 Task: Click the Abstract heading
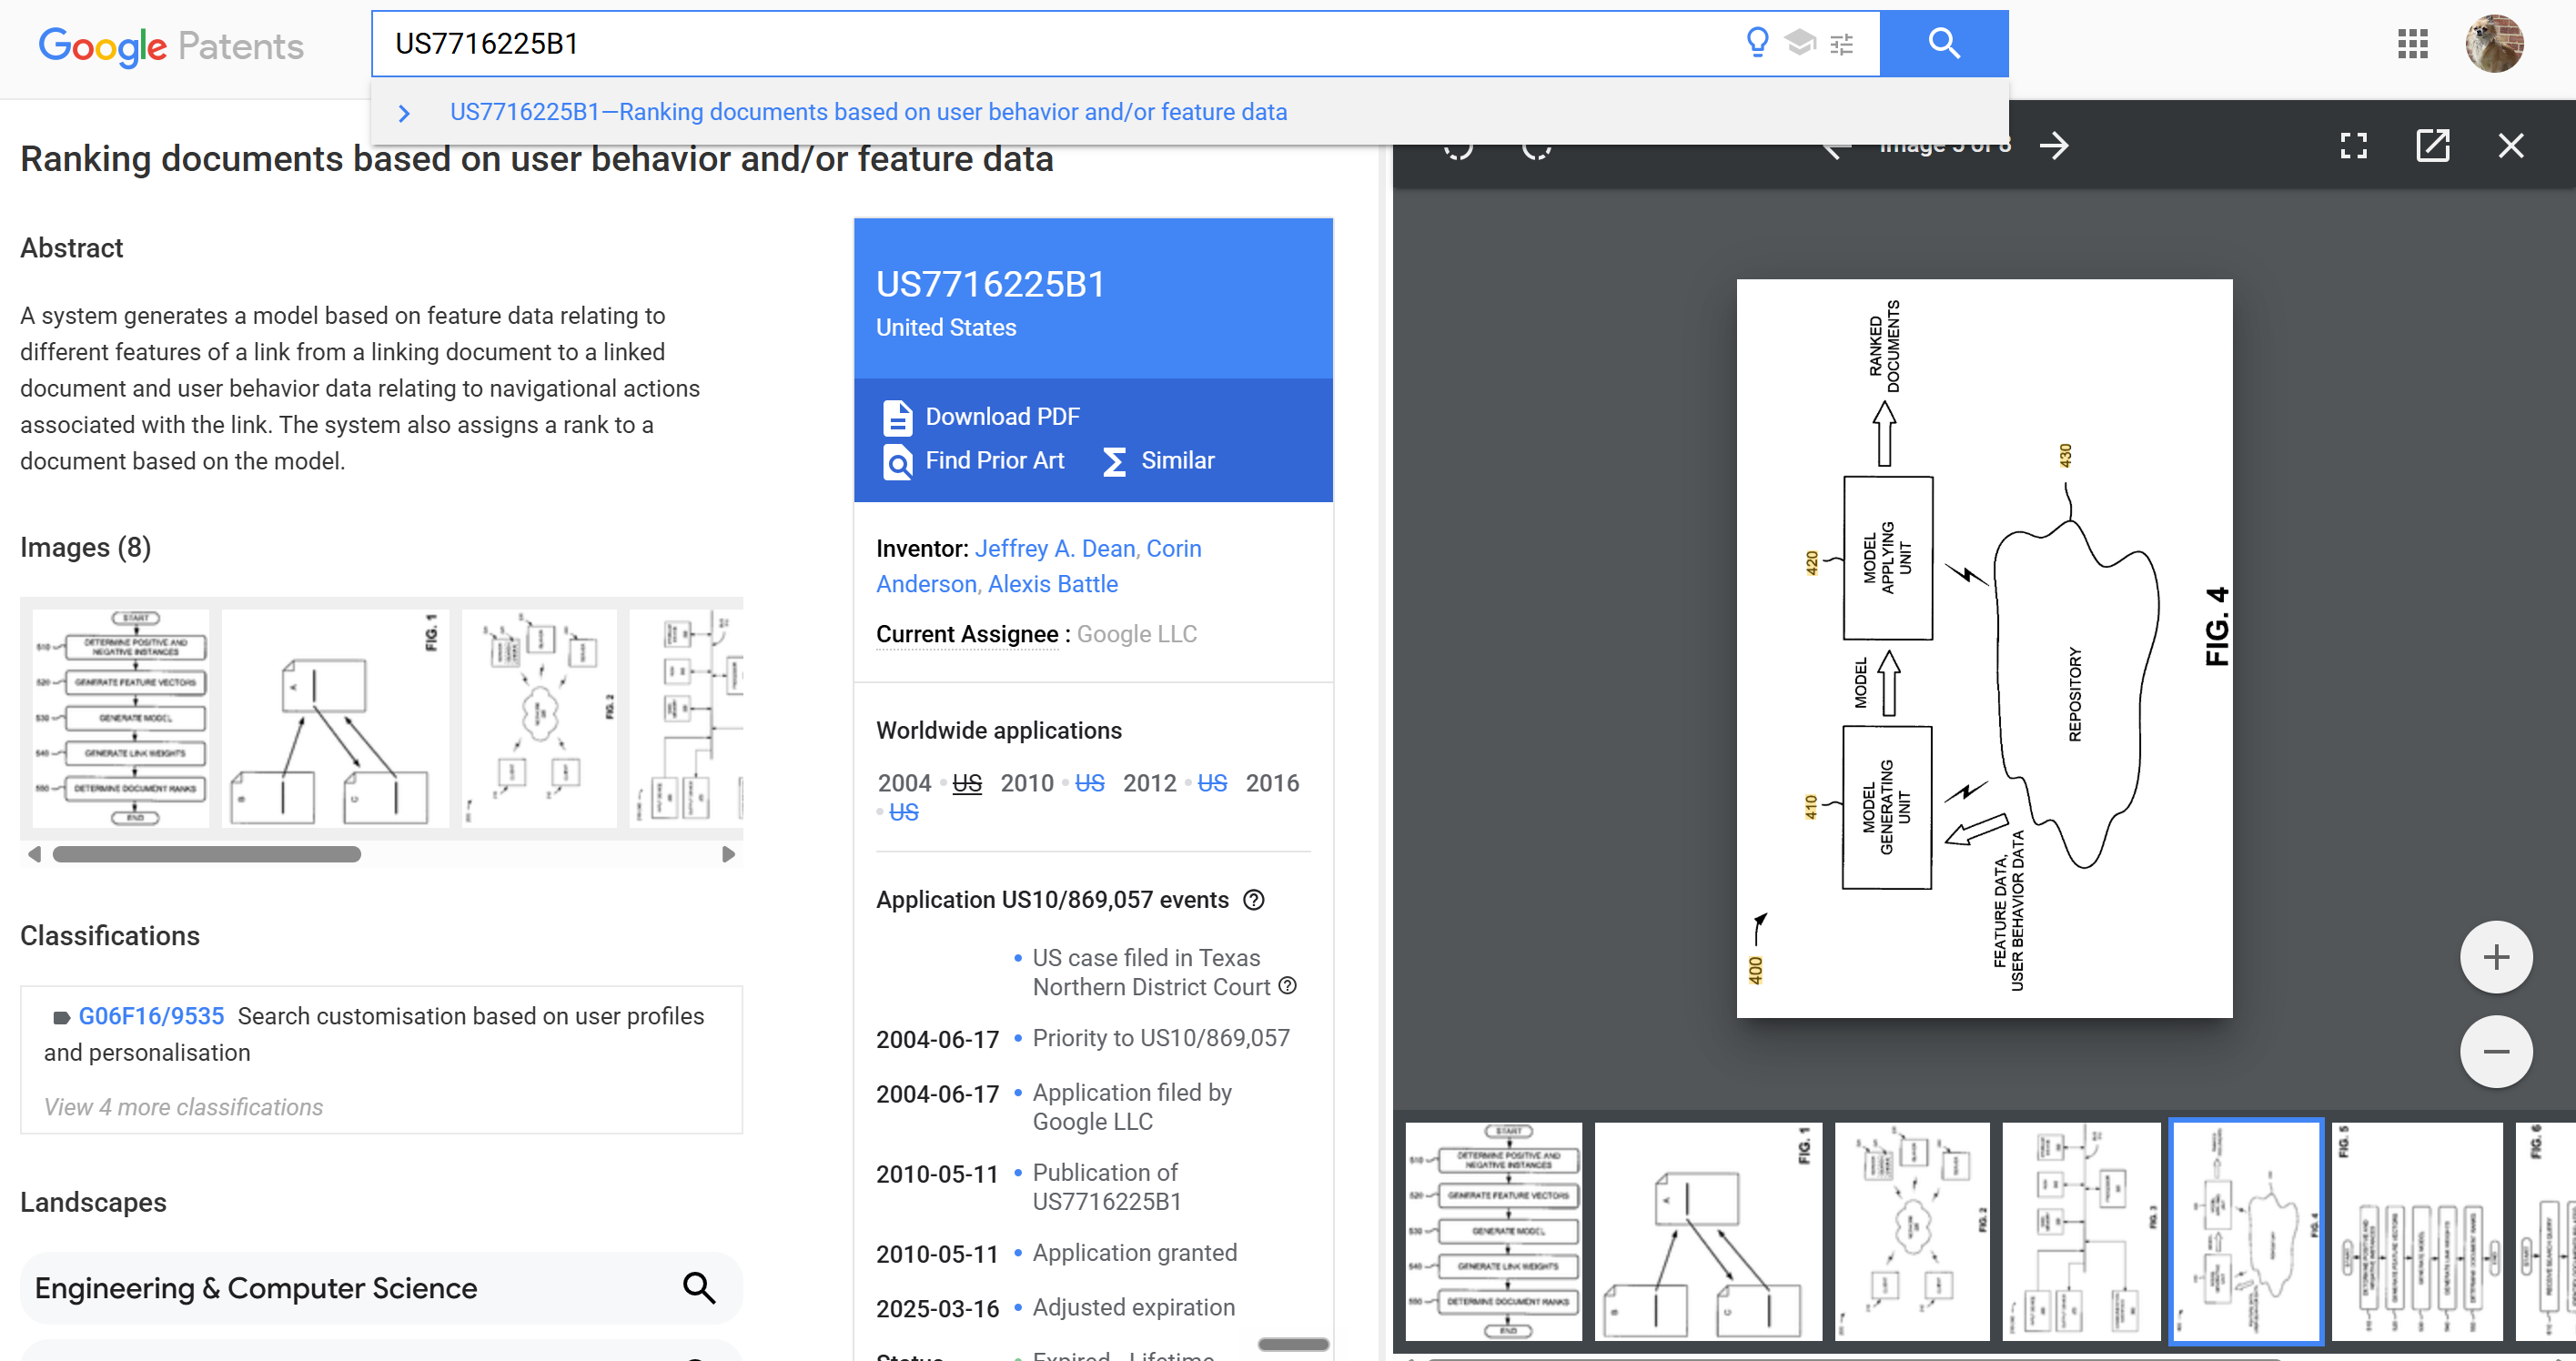(x=72, y=248)
